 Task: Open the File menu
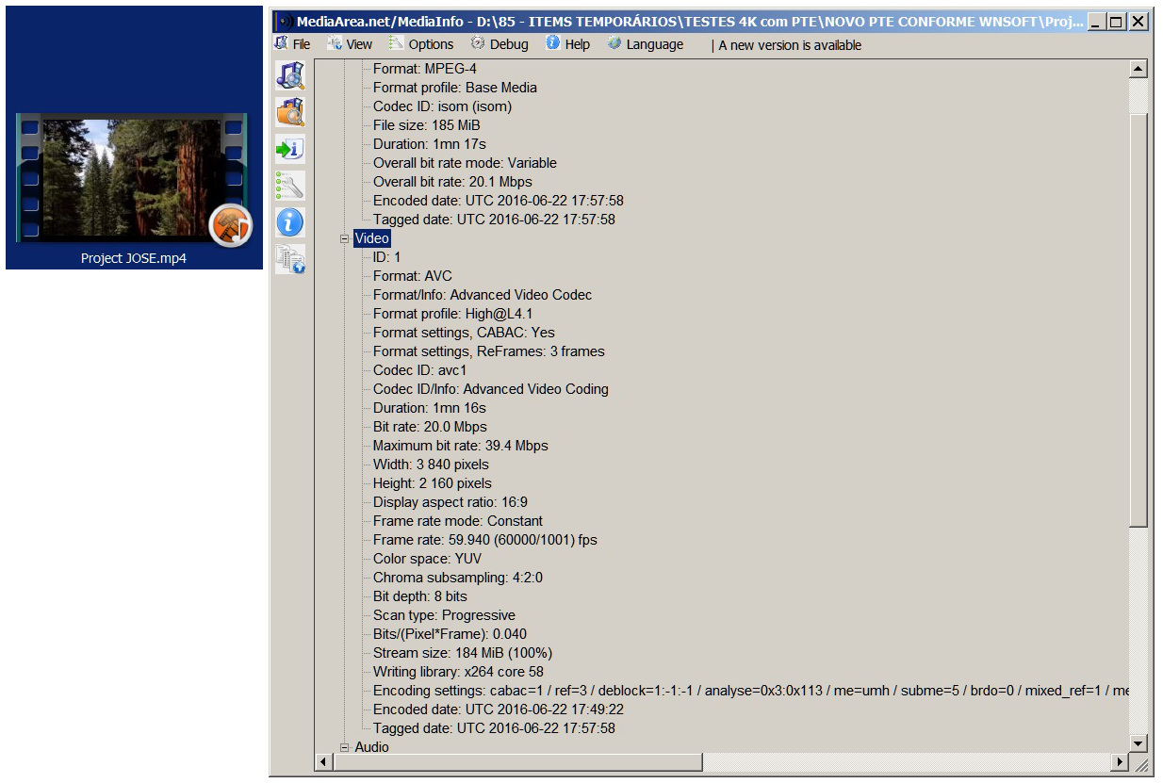[292, 44]
